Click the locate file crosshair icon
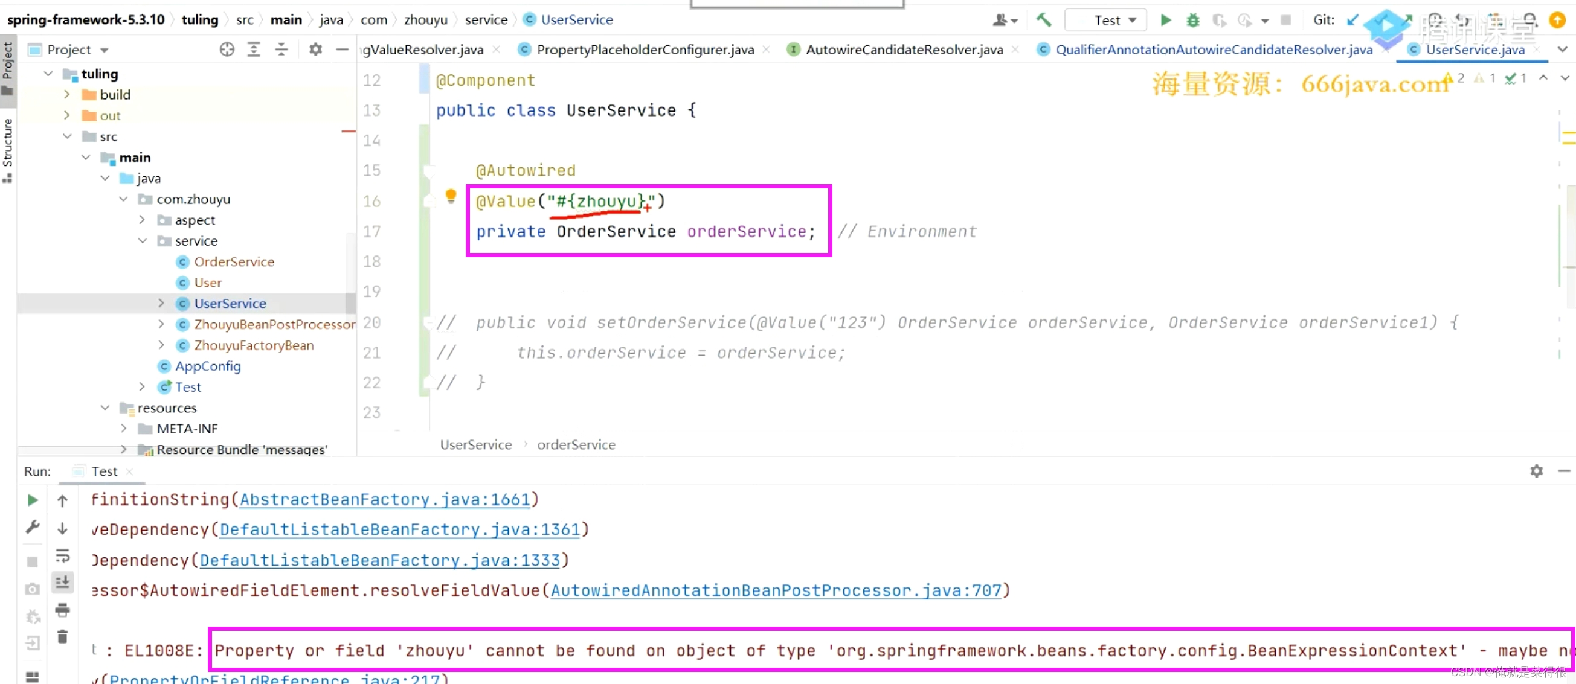 tap(227, 50)
